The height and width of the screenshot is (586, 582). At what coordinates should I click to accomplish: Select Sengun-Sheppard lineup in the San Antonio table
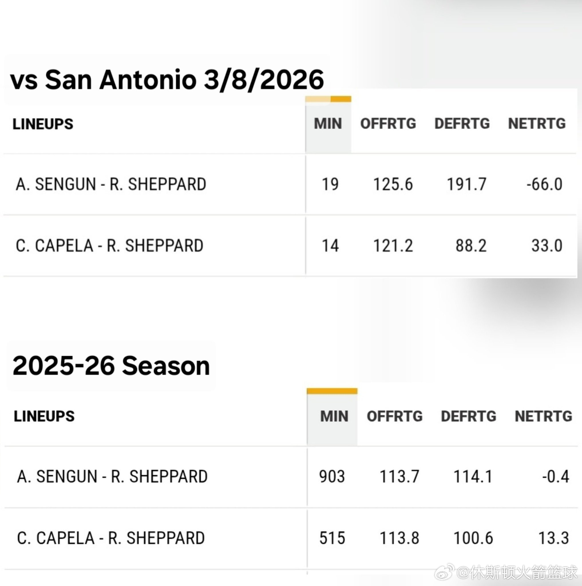point(111,185)
